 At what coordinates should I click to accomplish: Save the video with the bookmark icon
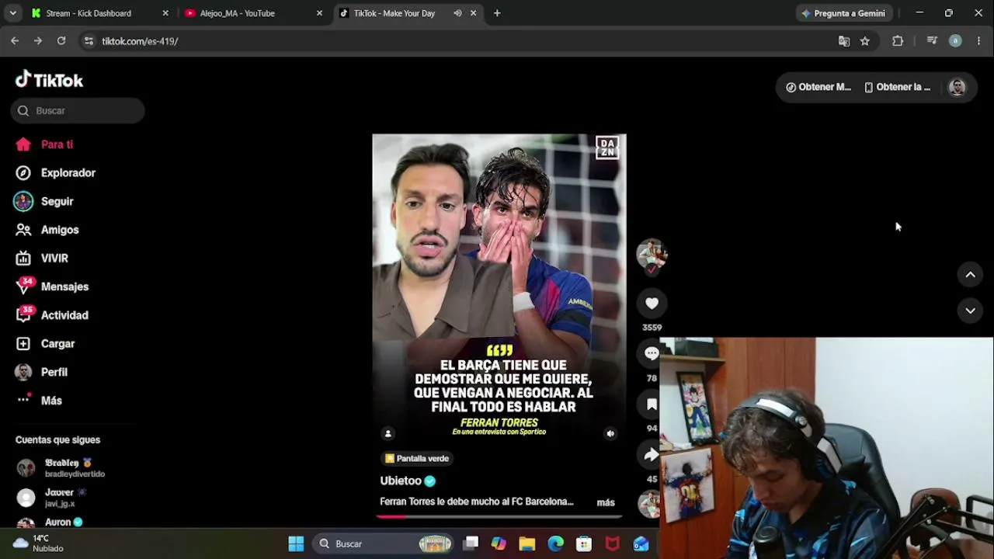tap(652, 404)
